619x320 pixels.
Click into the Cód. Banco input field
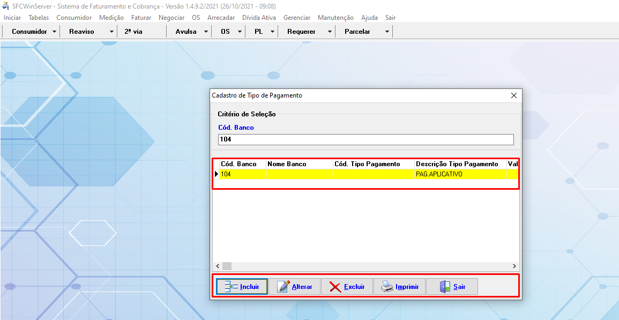365,139
